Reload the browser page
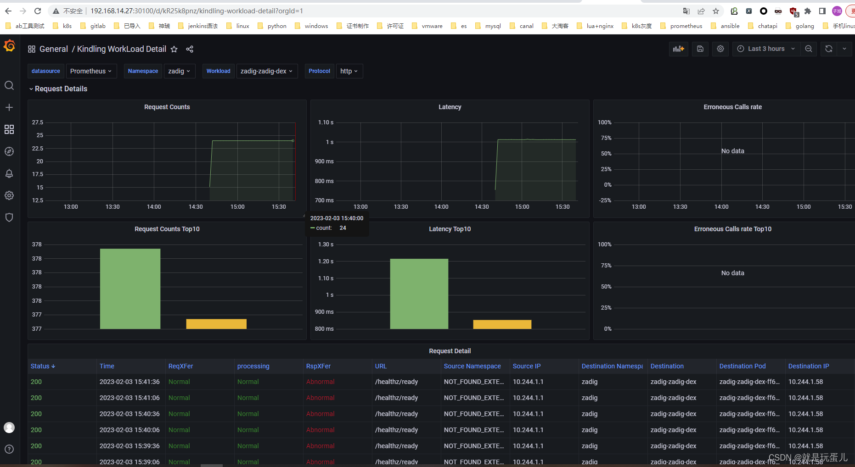The image size is (855, 467). point(38,11)
